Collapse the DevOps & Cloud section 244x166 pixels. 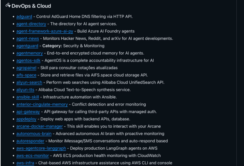pos(10,6)
